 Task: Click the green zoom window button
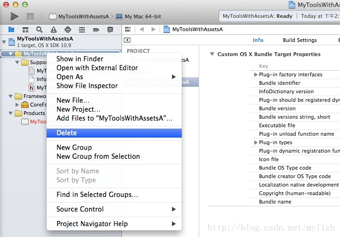(25, 4)
